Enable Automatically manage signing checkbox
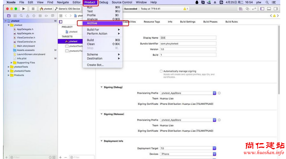The height and width of the screenshot is (159, 286). coord(161,71)
